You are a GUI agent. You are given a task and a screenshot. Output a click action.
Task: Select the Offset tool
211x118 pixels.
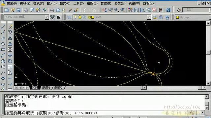tap(10, 44)
